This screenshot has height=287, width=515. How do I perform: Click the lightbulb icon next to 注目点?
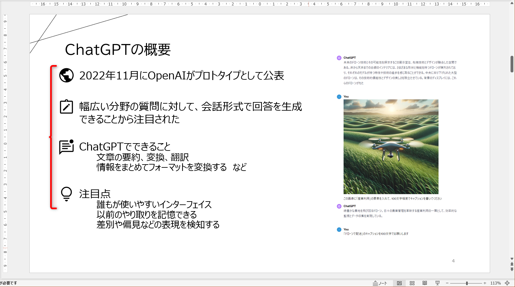click(66, 194)
